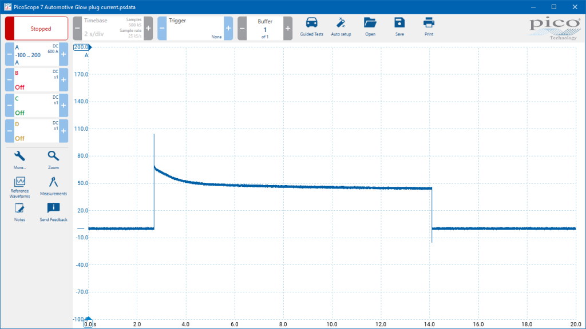
Task: Click the 200.0 axis offset marker
Action: [82, 47]
